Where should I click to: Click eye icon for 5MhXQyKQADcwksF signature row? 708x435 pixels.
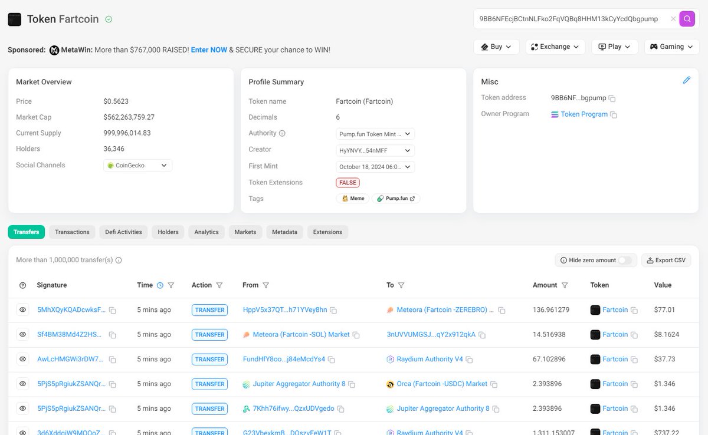point(22,309)
